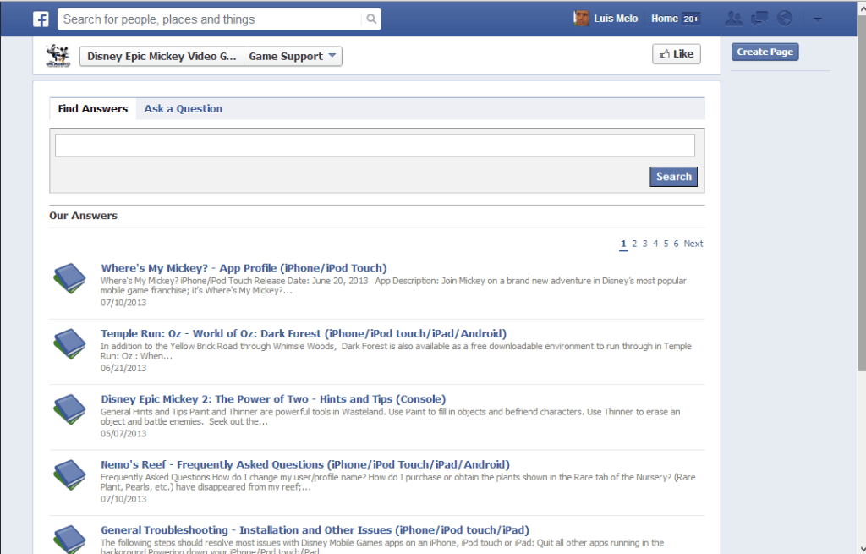Click book icon beside Nemo's Reef FAQ

[x=69, y=475]
